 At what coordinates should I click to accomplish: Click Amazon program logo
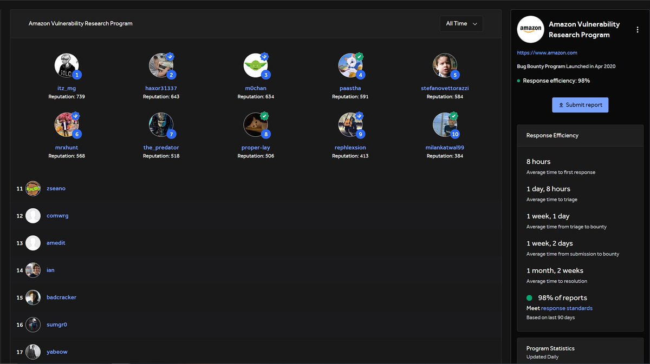pyautogui.click(x=530, y=29)
